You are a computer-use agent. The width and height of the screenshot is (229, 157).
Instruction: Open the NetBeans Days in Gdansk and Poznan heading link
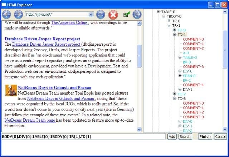(x=54, y=87)
